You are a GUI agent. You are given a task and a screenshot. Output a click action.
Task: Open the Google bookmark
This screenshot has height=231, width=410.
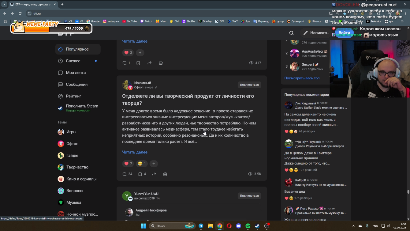(x=93, y=21)
